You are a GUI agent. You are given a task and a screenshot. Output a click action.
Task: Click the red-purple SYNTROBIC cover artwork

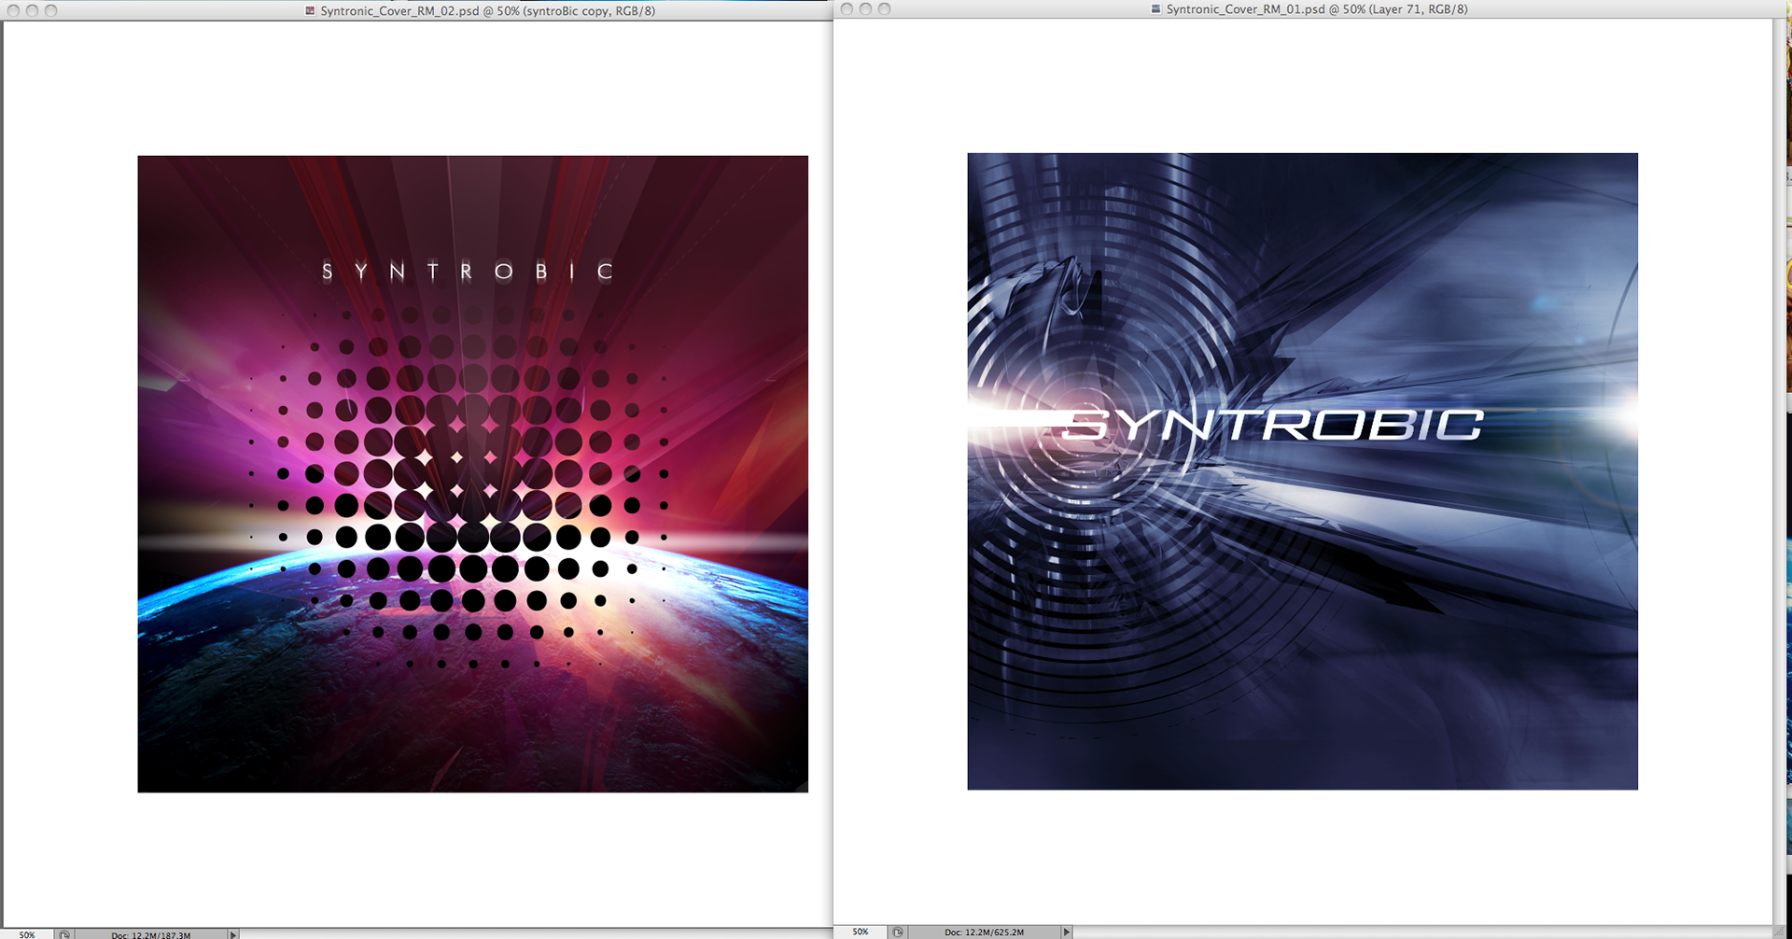[x=472, y=474]
